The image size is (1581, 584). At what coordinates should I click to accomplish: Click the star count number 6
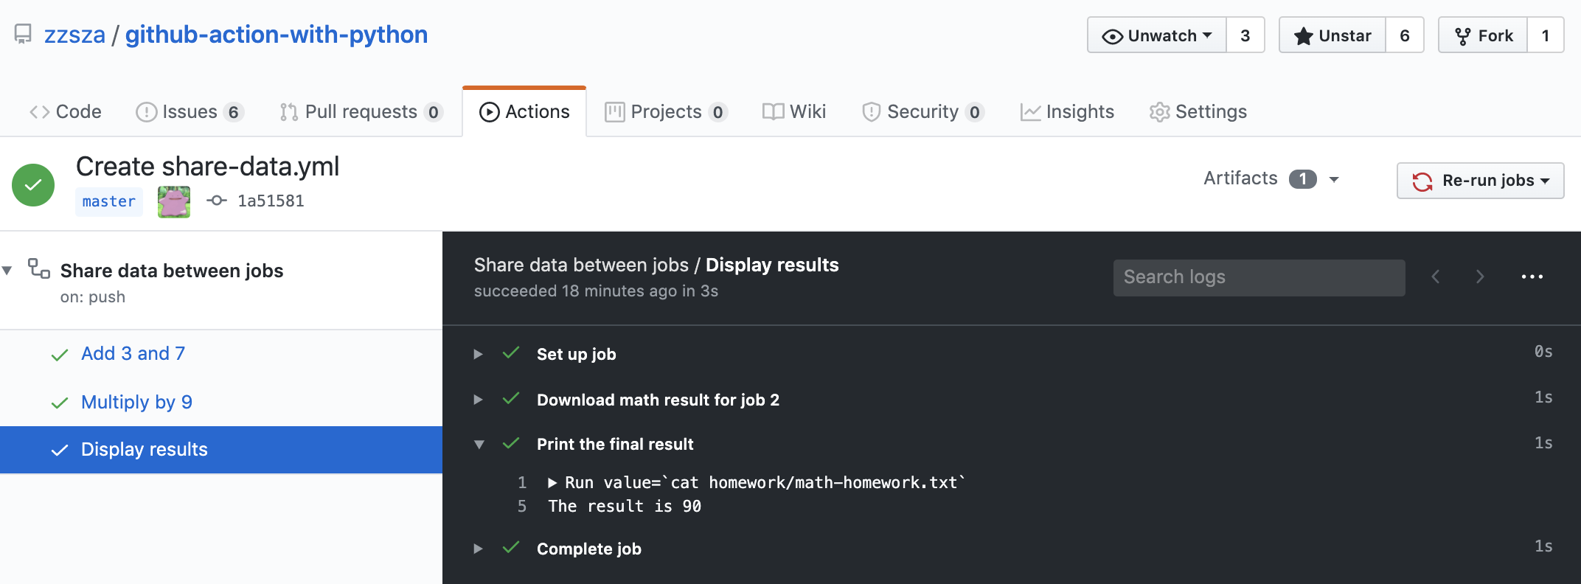click(1404, 35)
